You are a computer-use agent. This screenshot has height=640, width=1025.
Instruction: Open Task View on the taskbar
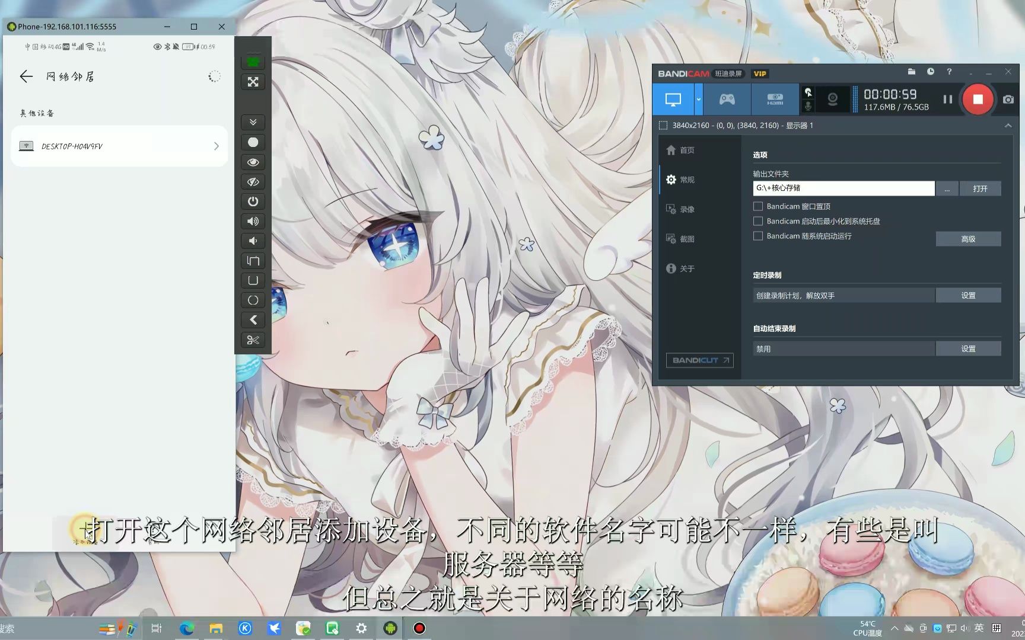tap(157, 628)
